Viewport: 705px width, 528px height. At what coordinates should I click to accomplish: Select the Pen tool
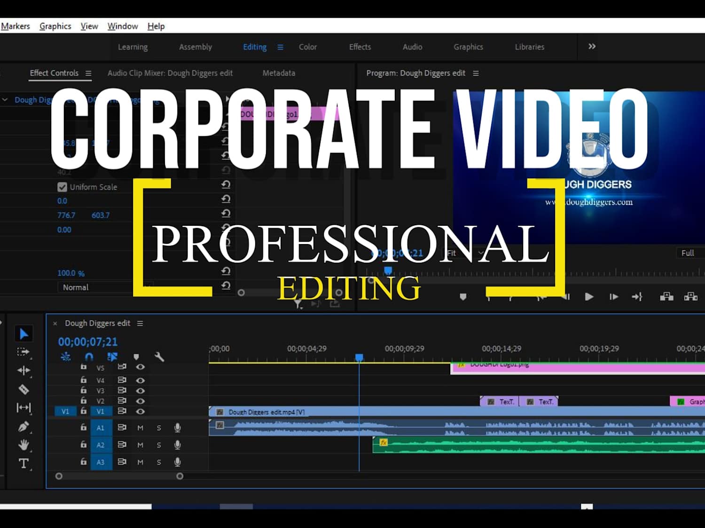(x=23, y=427)
